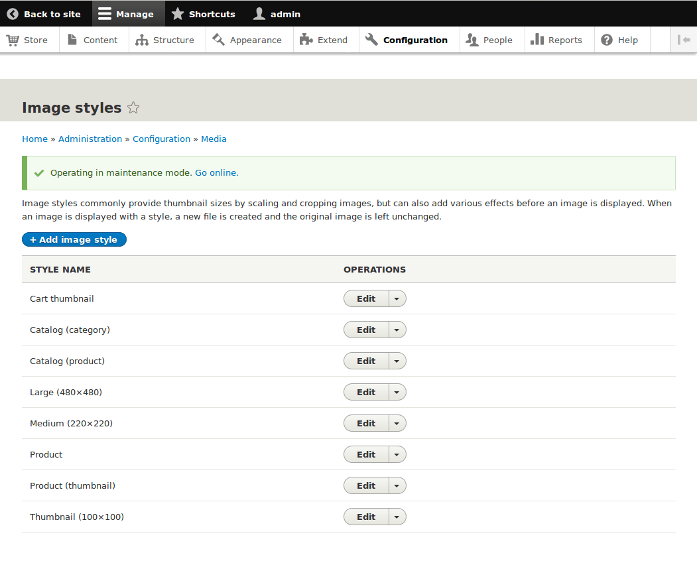This screenshot has width=697, height=565.
Task: Toggle the toolbar orientation icon at far right
Action: click(x=684, y=40)
